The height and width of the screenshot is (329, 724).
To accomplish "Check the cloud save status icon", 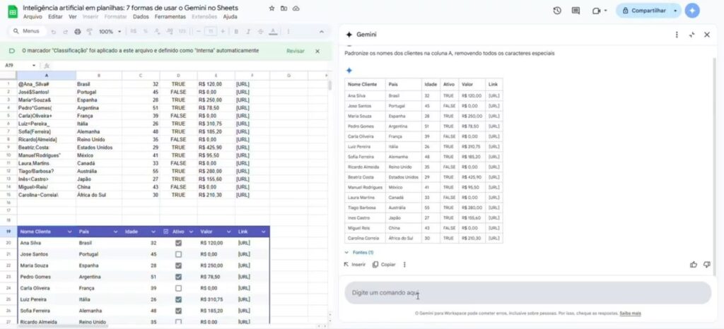I will pyautogui.click(x=296, y=8).
